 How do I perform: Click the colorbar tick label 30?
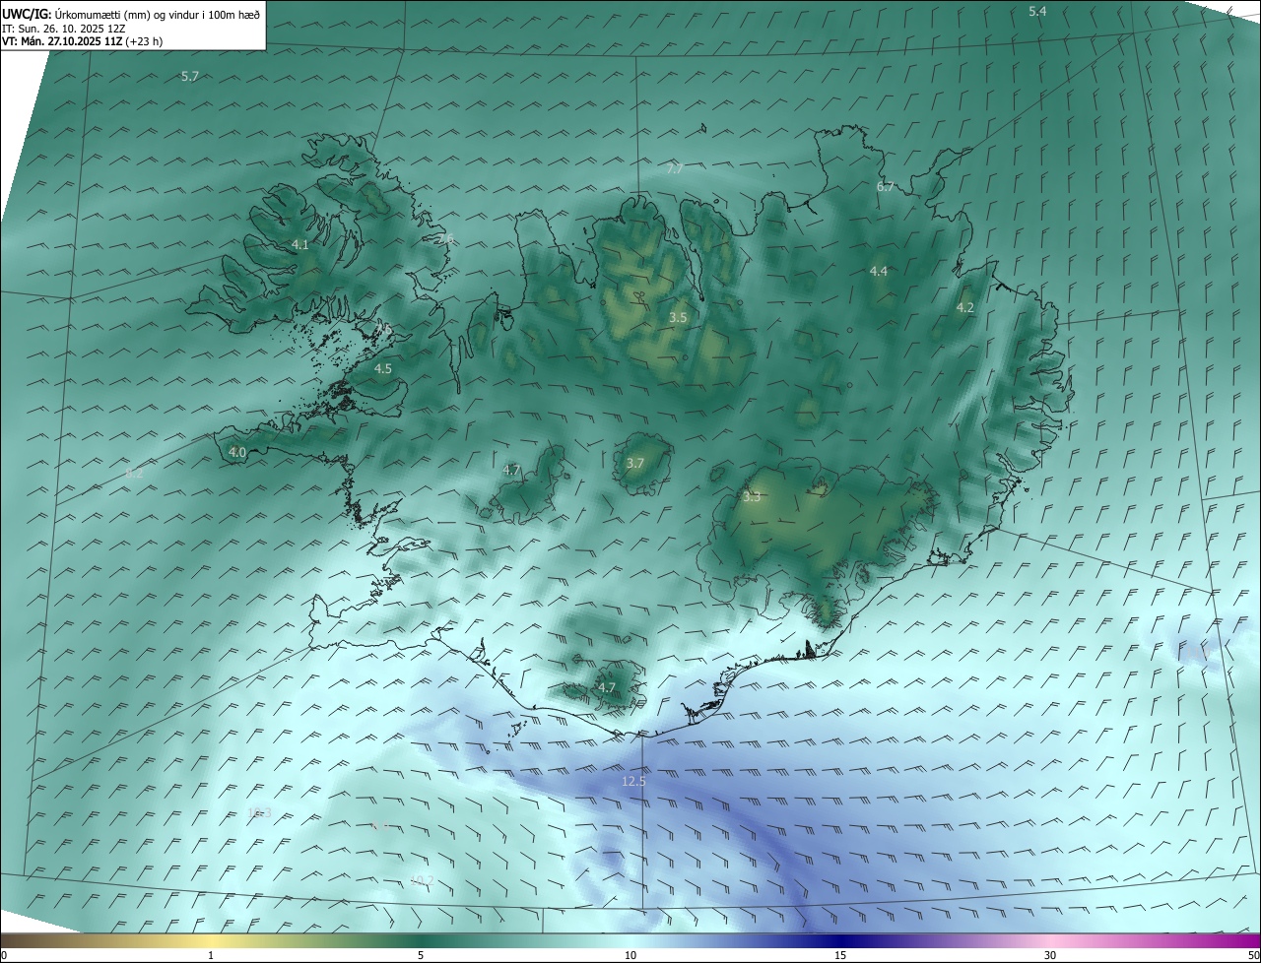1050,955
